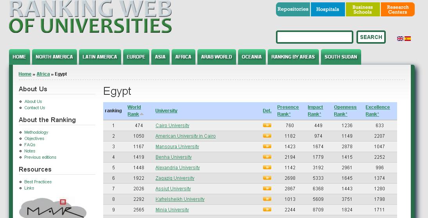Open RANKING BY AREAS menu

(293, 57)
